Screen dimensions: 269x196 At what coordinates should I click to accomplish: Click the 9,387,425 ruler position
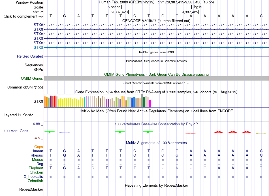pos(190,12)
